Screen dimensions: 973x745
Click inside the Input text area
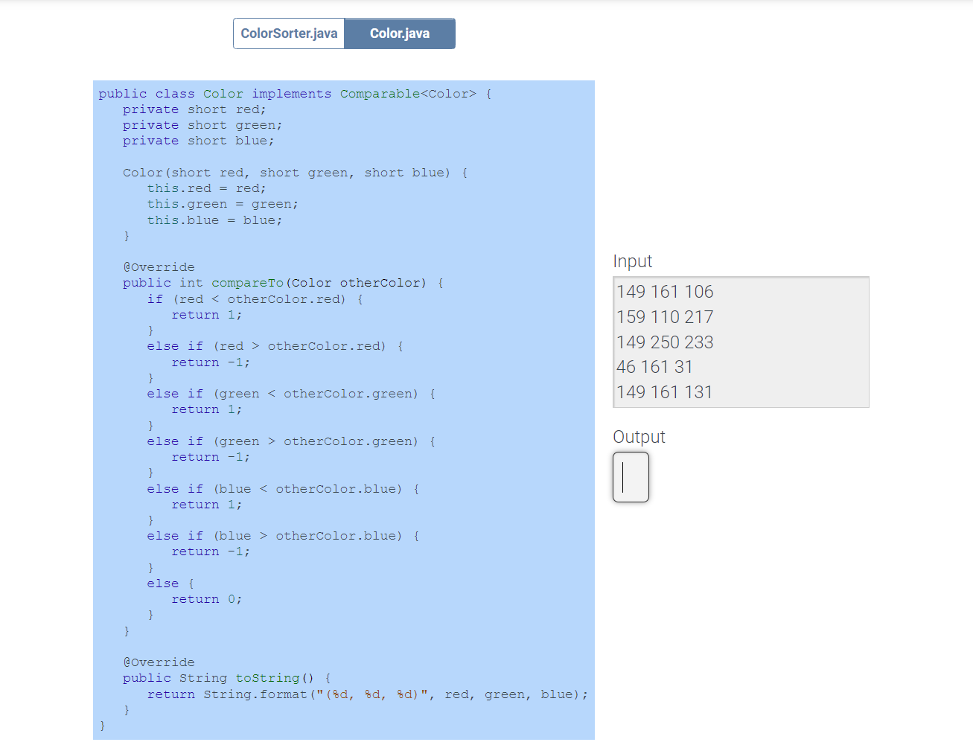point(741,342)
